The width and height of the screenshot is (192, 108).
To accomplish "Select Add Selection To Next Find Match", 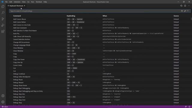I will [100, 31].
